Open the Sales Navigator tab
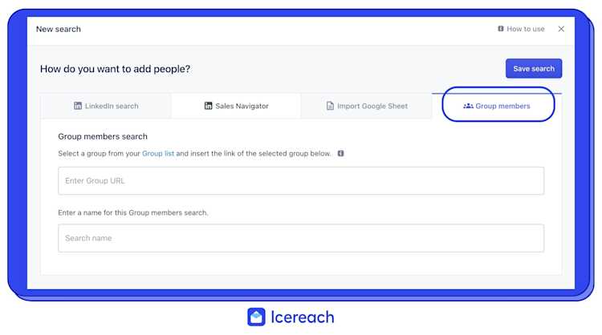Image resolution: width=602 pixels, height=335 pixels. 236,106
